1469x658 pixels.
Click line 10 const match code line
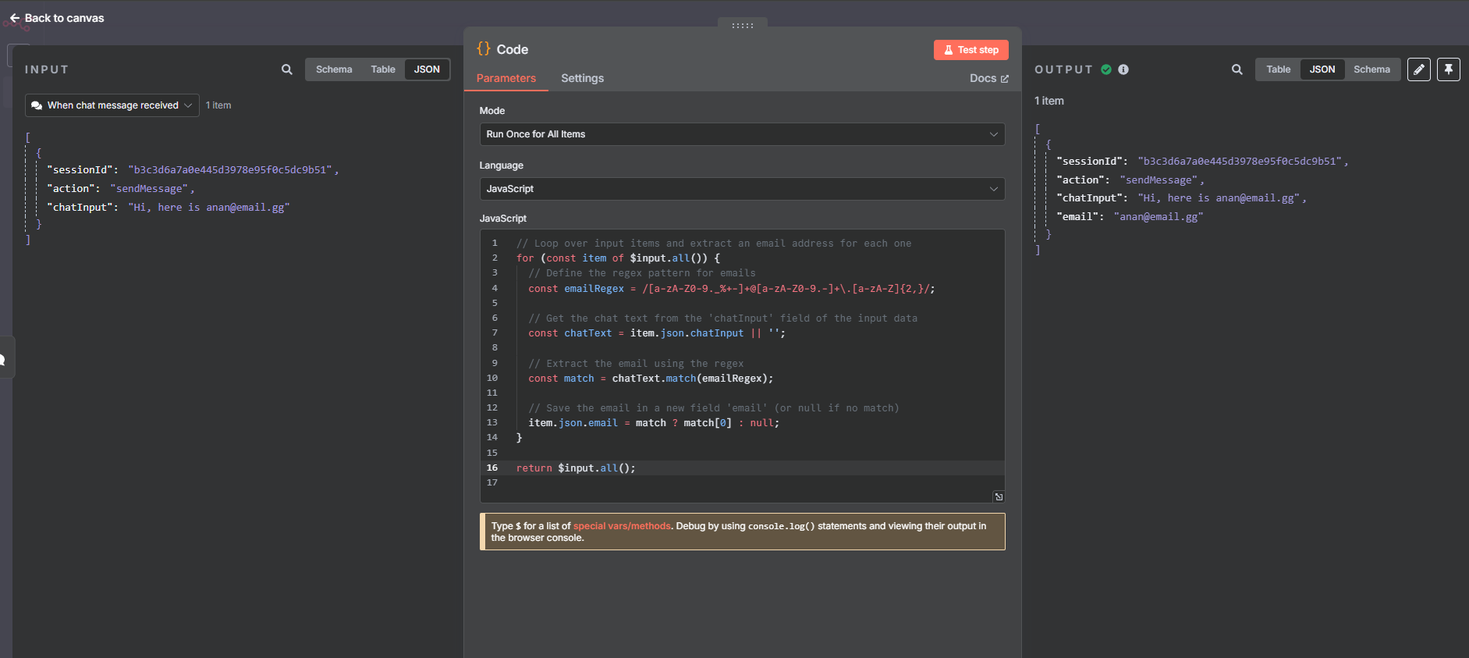[x=651, y=379]
